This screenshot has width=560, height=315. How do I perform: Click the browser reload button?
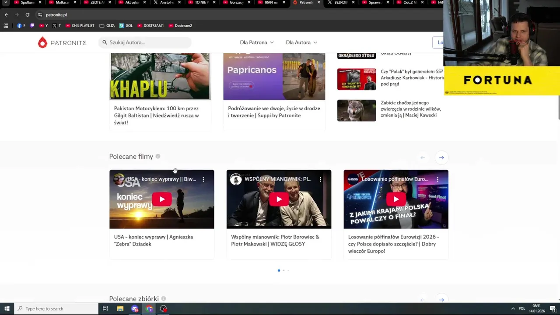click(x=27, y=15)
